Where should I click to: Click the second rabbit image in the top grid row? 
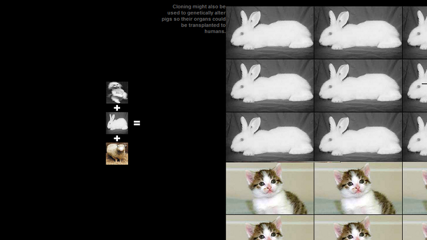coord(358,33)
